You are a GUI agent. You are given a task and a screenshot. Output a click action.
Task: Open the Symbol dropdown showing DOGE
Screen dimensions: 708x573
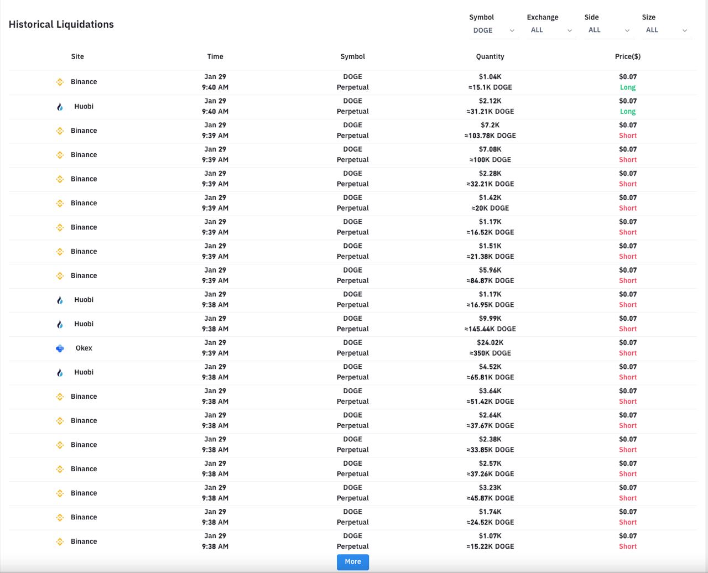coord(493,30)
